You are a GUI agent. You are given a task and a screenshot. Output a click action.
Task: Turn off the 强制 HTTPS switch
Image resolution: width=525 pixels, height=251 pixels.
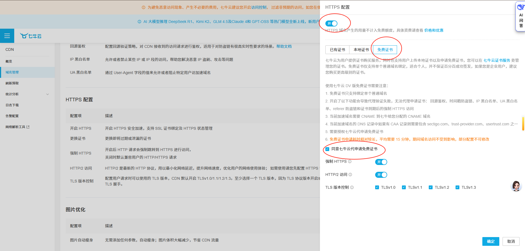pyautogui.click(x=381, y=162)
